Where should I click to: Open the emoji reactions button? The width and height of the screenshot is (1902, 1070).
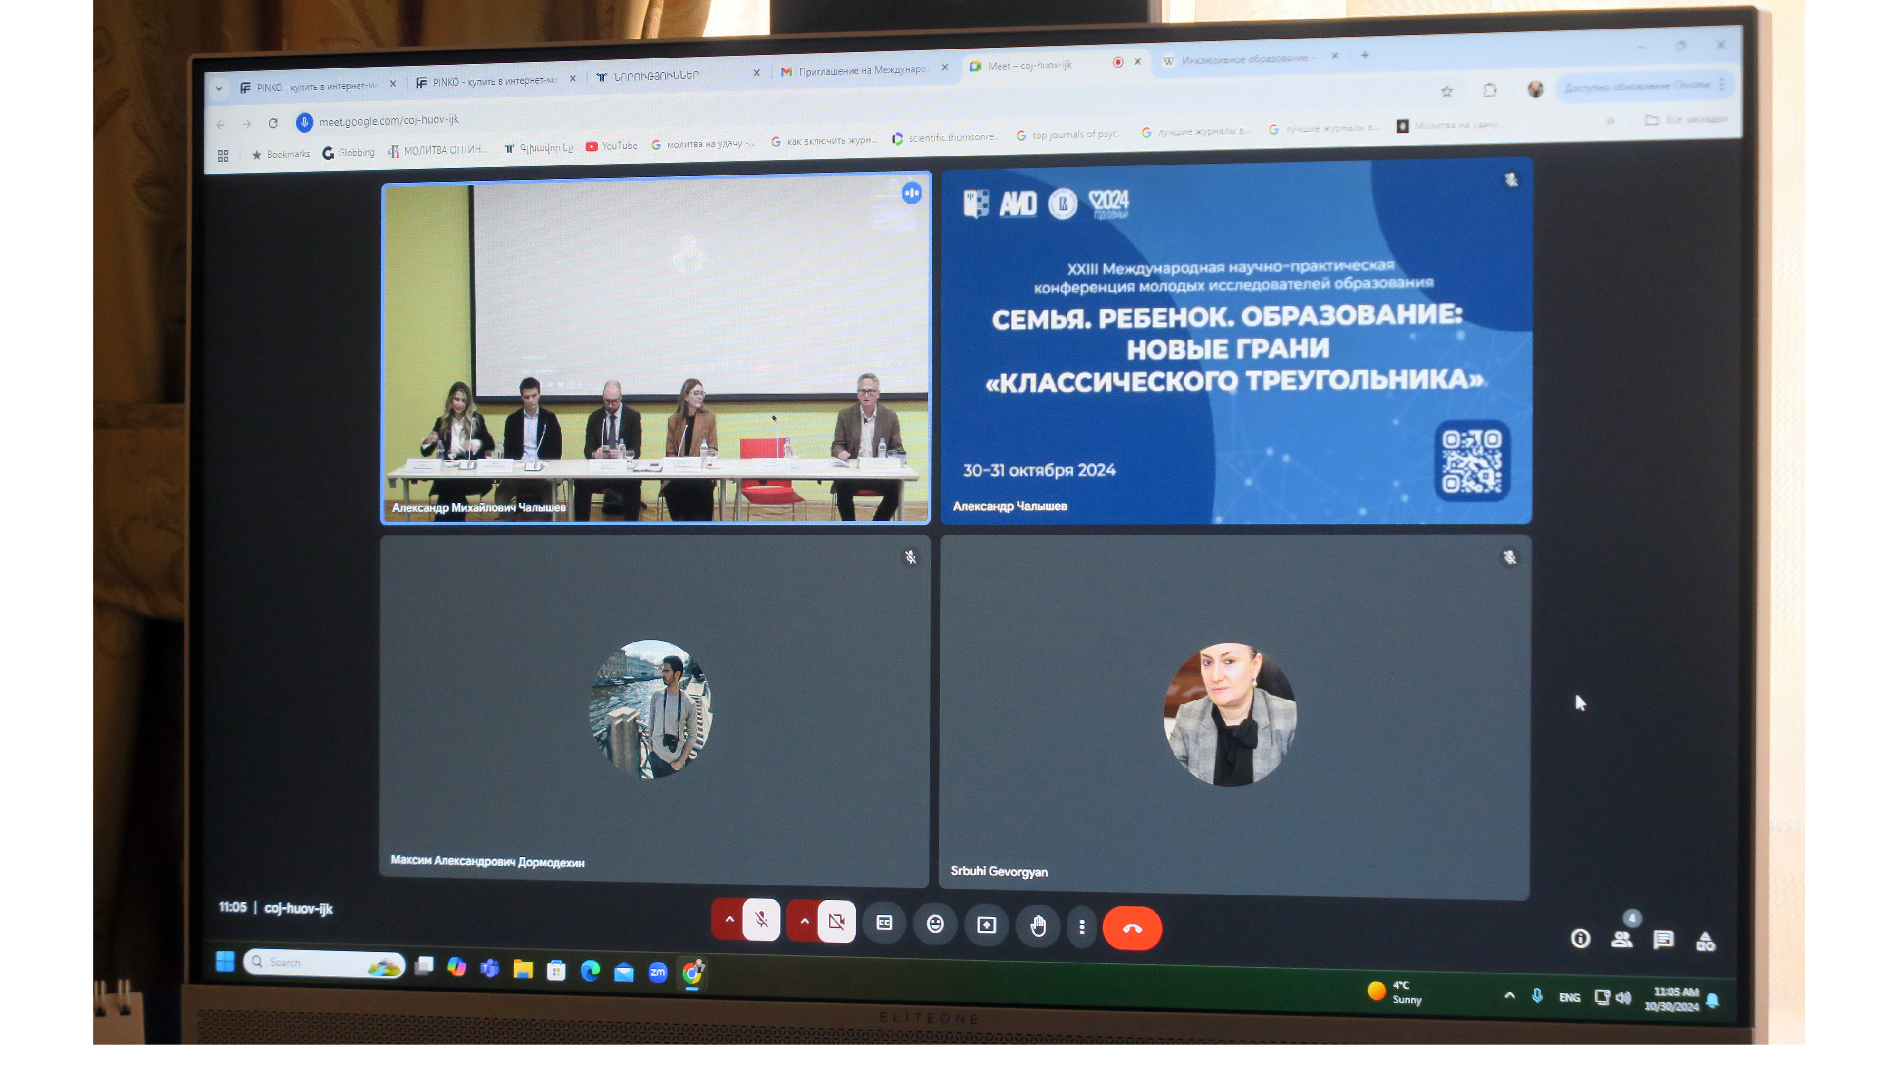pyautogui.click(x=935, y=924)
